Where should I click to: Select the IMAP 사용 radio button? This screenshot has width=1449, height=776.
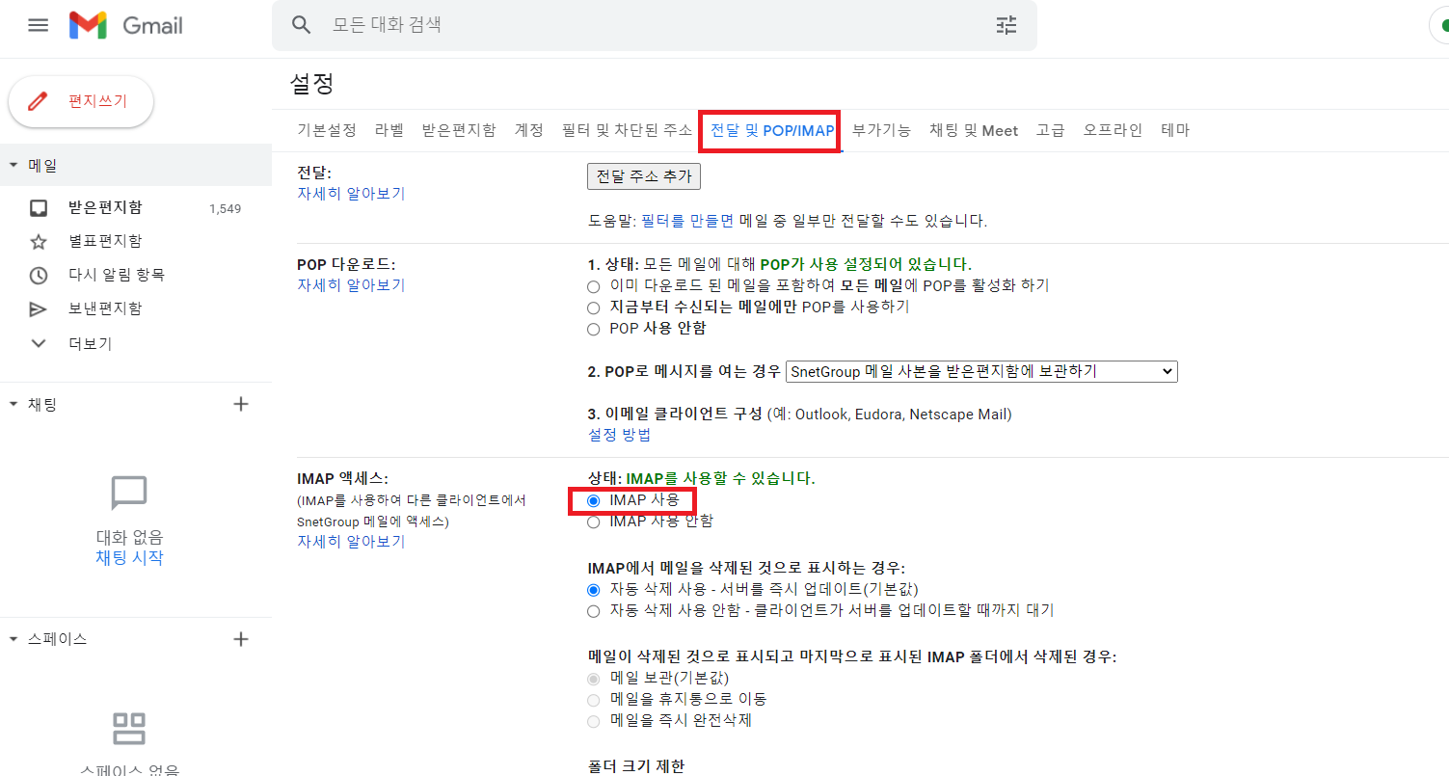tap(594, 500)
